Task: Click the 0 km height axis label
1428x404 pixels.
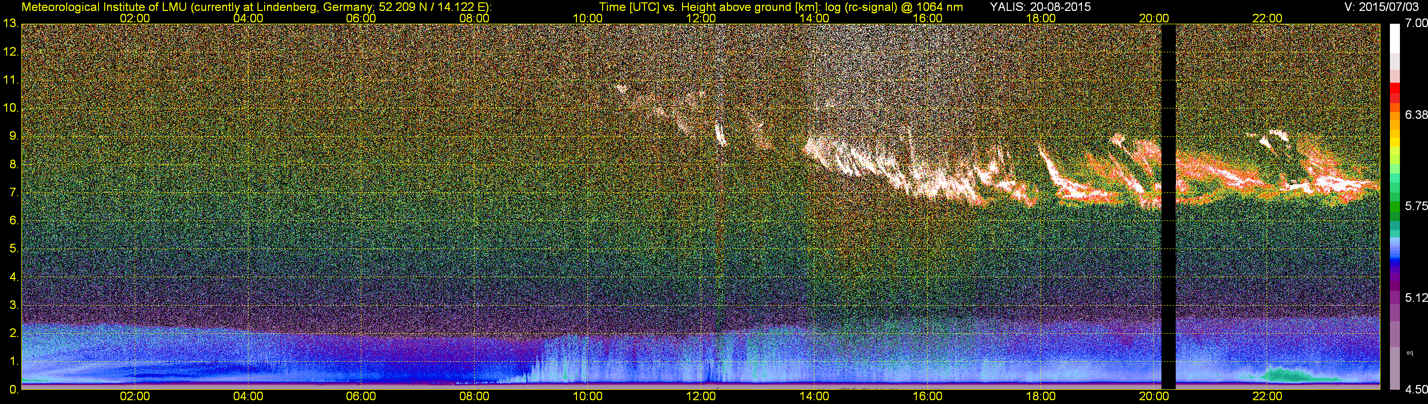Action: coord(13,389)
